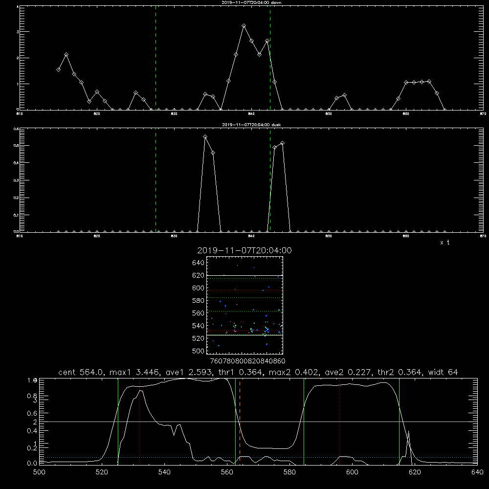This screenshot has height=489, width=489.
Task: Click the left green dashed line in the dawn plot
Action: click(156, 58)
